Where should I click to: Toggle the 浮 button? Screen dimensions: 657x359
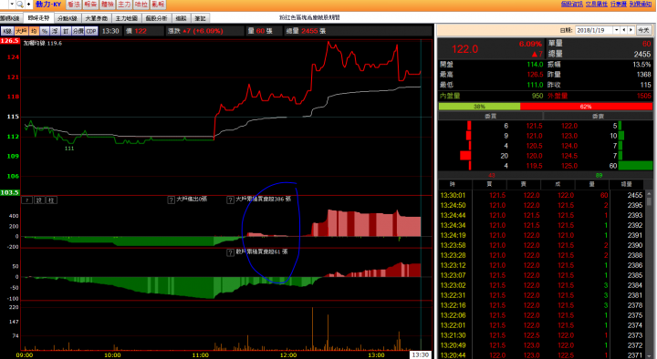point(56,31)
